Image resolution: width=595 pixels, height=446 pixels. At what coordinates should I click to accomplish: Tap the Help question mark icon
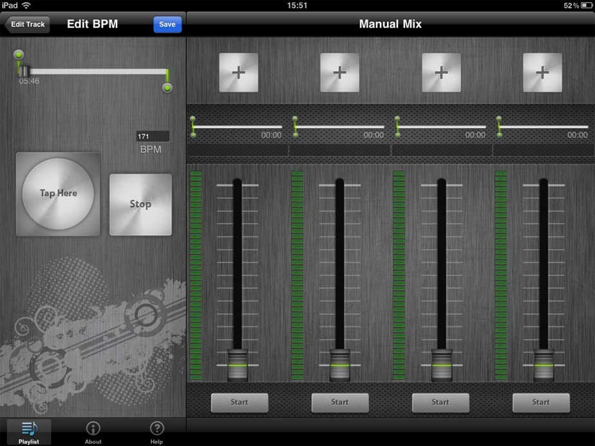(x=156, y=427)
